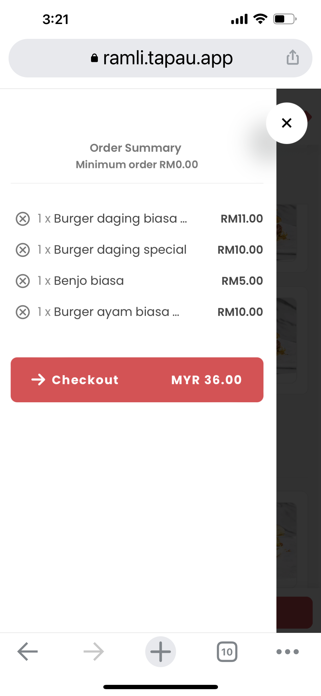321x696 pixels.
Task: Open the browser three-dot menu
Action: coord(287,651)
